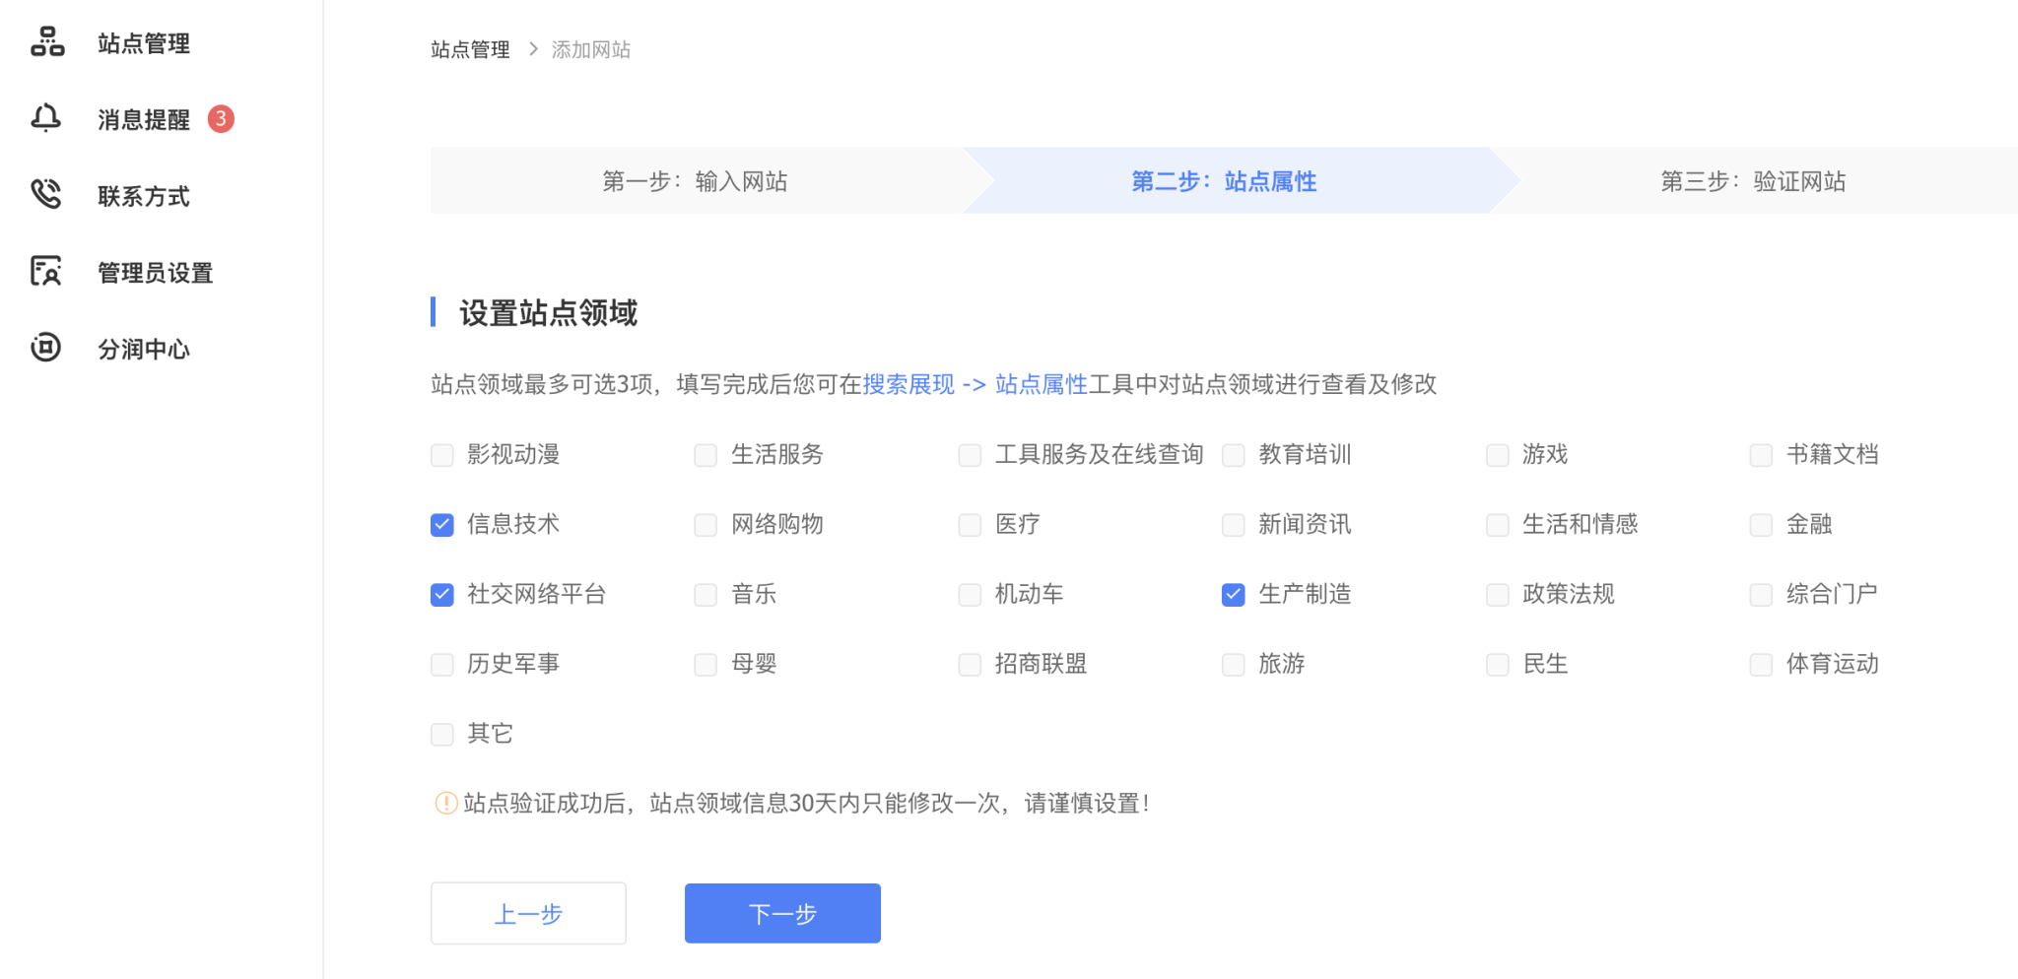Click the breadcrumb chevron arrow separator

click(x=533, y=49)
